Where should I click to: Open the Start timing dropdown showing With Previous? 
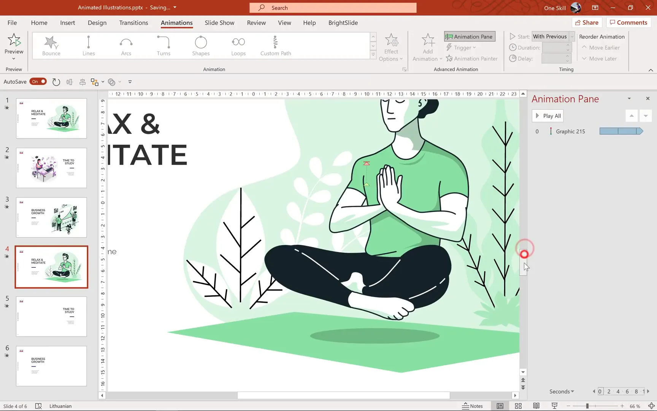click(x=552, y=36)
